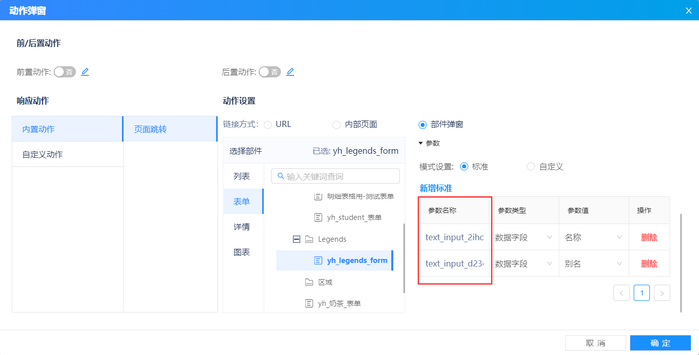Collapse the 参数 section triangle

point(421,143)
